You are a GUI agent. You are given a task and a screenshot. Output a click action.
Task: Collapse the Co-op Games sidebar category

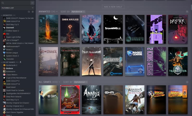1,62
